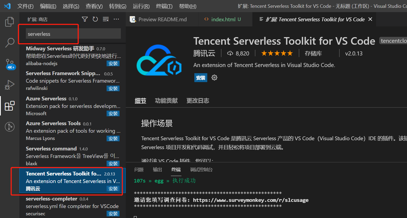Click the VS Code logo icon
The image size is (407, 218).
point(7,6)
